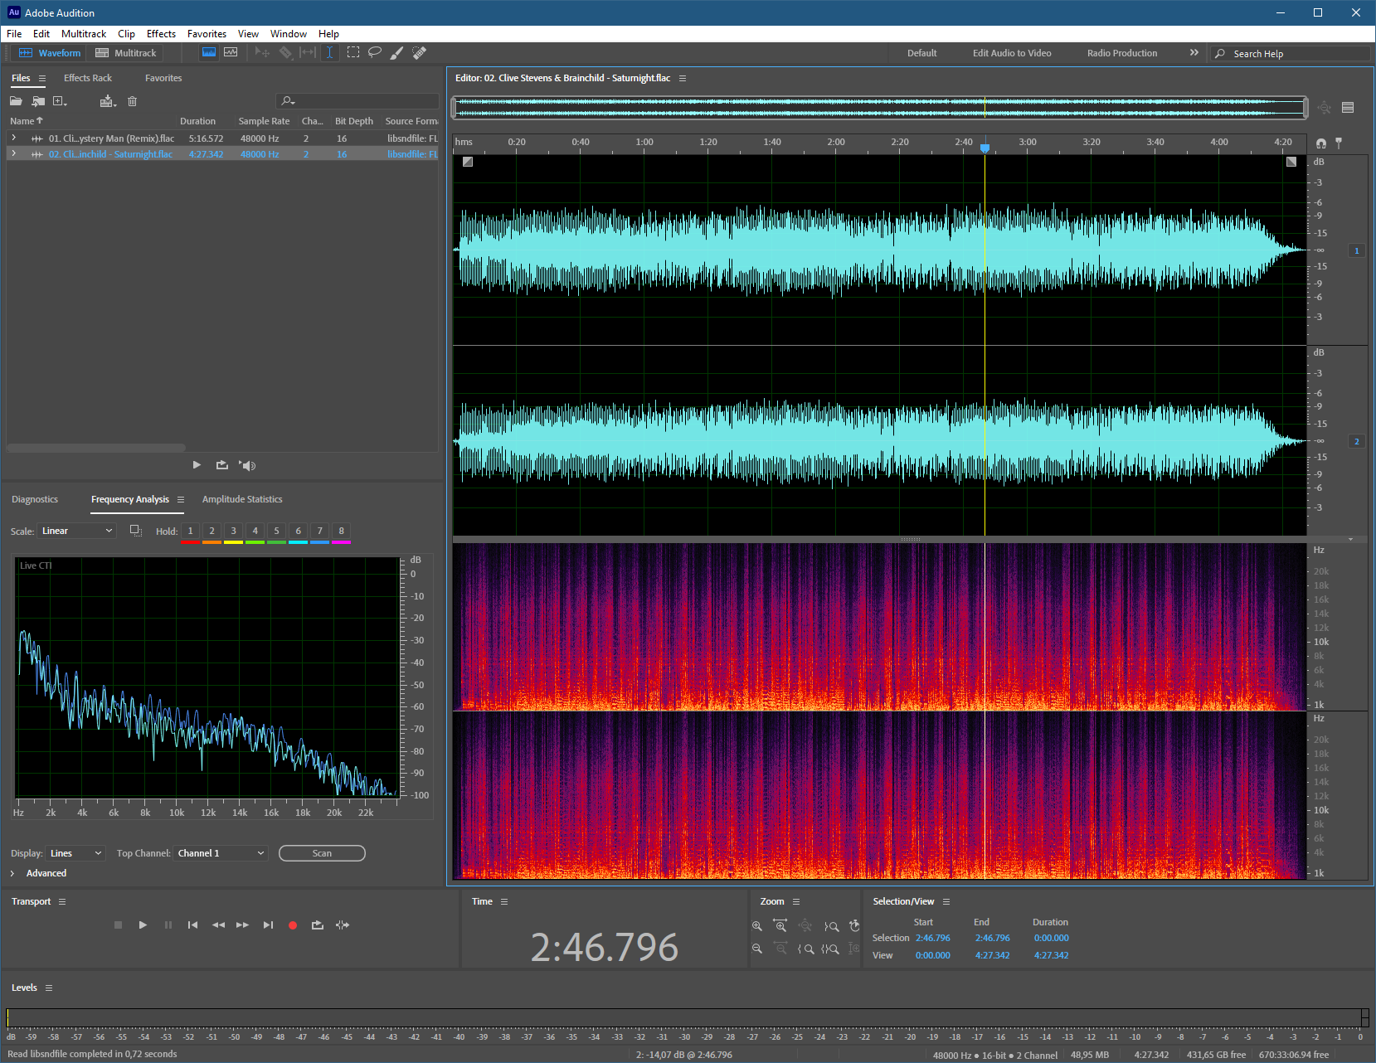The height and width of the screenshot is (1063, 1376).
Task: Click the Zoom to Selection icon
Action: pyautogui.click(x=830, y=949)
